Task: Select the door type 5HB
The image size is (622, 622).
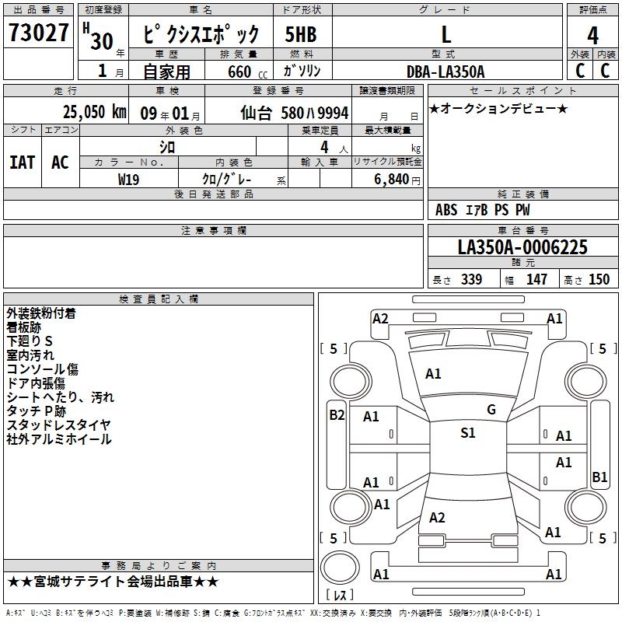Action: click(x=301, y=34)
